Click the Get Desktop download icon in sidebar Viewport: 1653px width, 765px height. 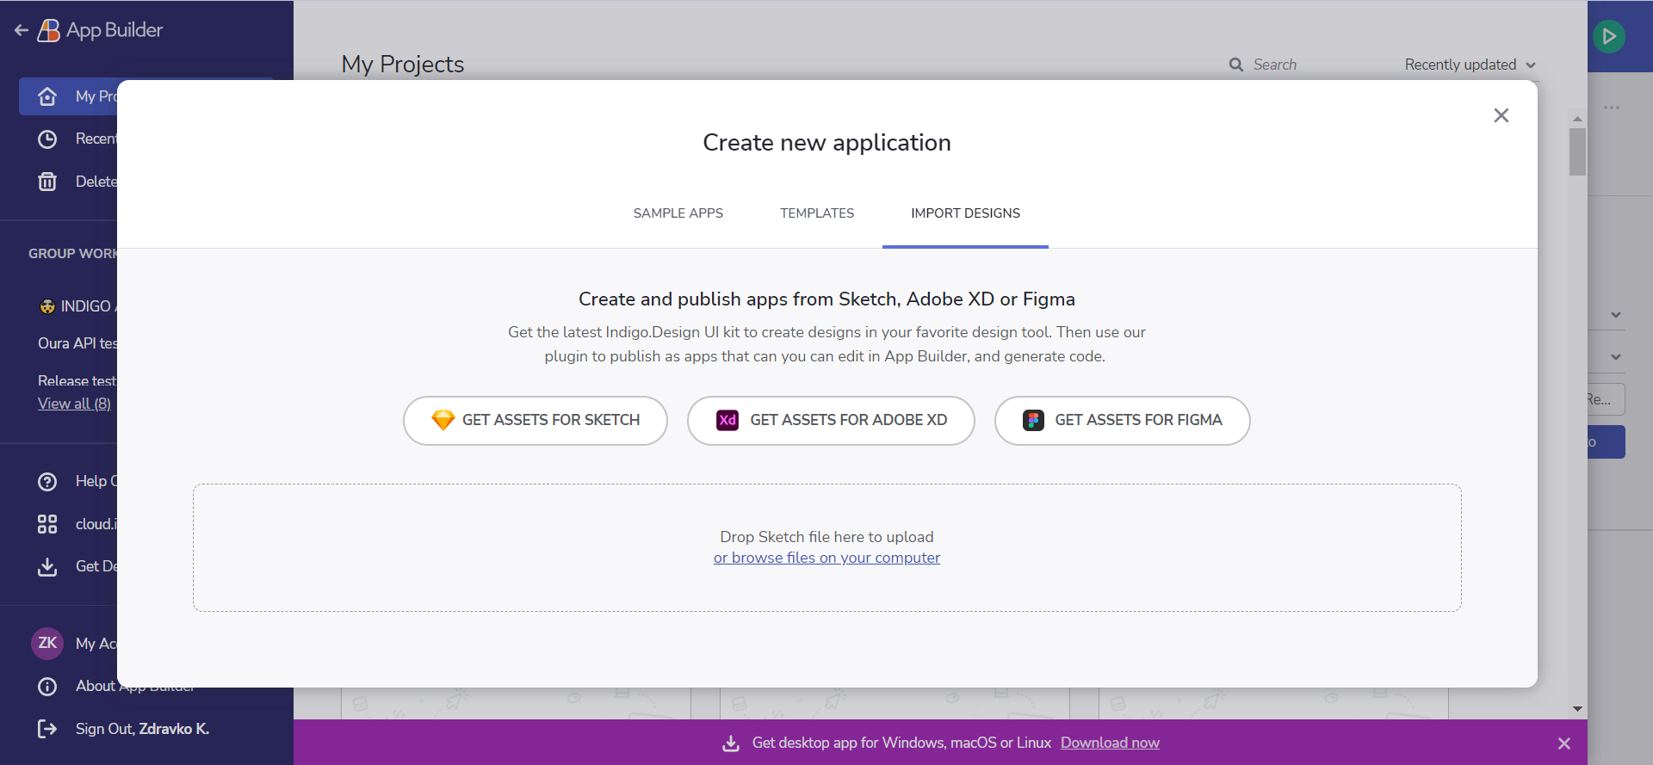tap(47, 566)
